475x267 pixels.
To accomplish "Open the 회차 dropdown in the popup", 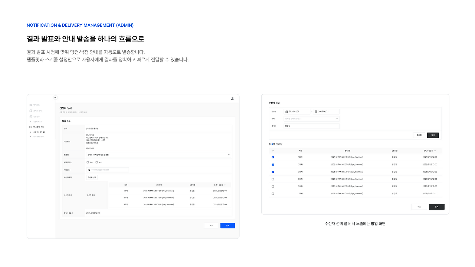I will click(311, 119).
